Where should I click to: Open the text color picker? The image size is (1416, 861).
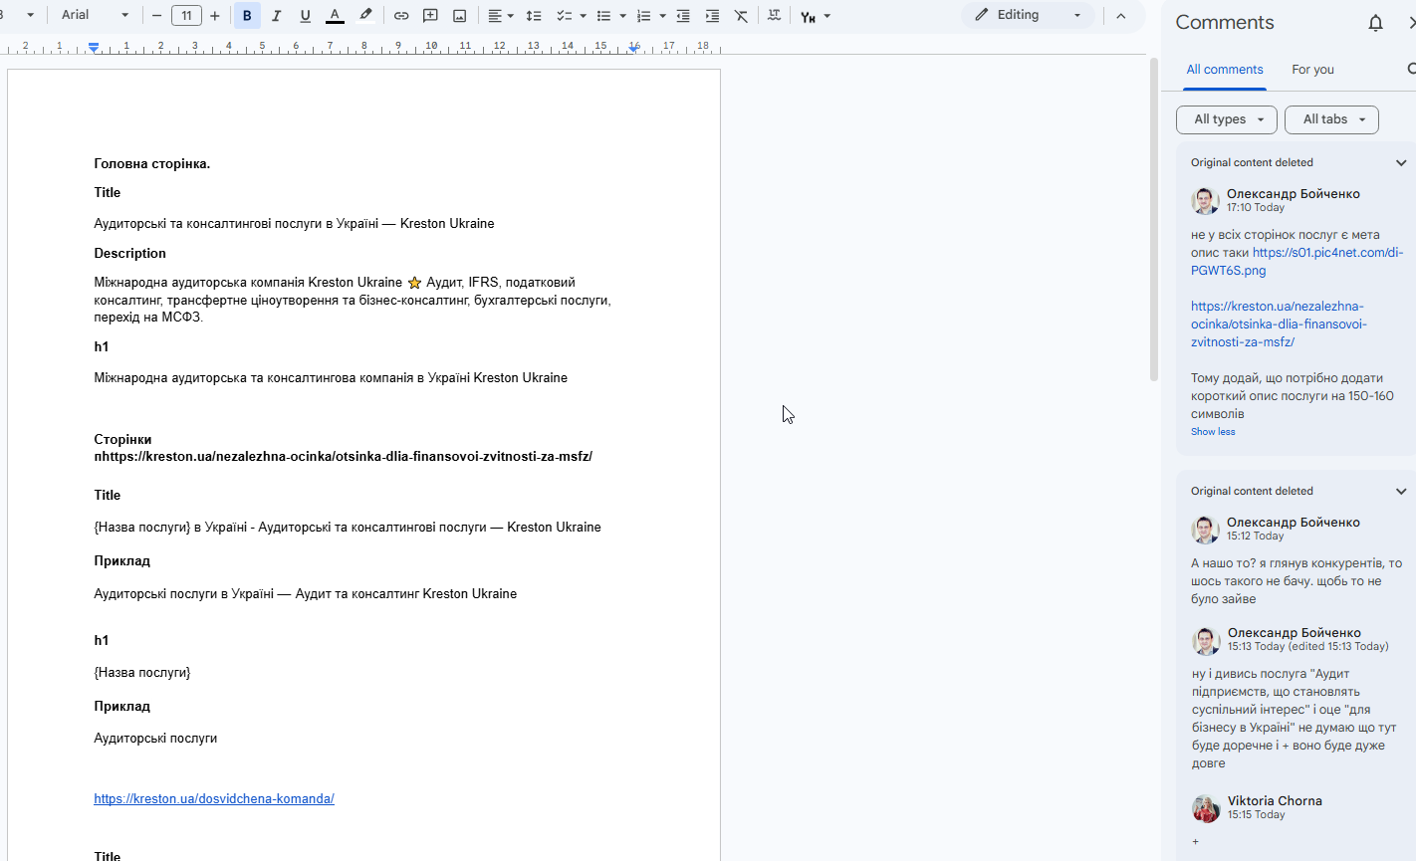pyautogui.click(x=336, y=16)
